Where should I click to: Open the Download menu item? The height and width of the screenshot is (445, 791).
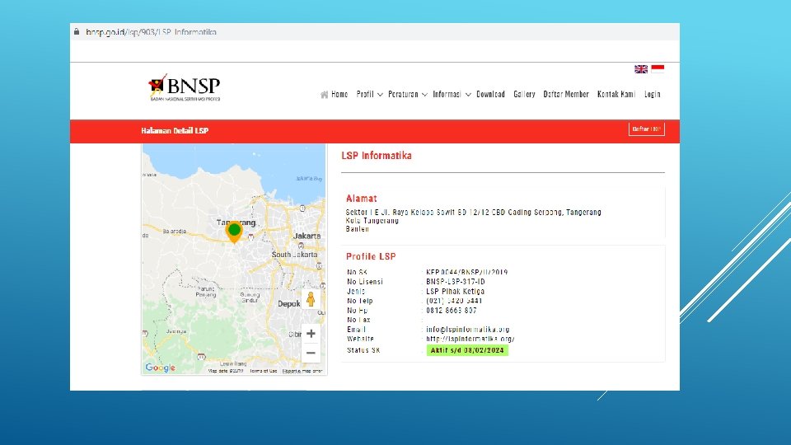[490, 94]
